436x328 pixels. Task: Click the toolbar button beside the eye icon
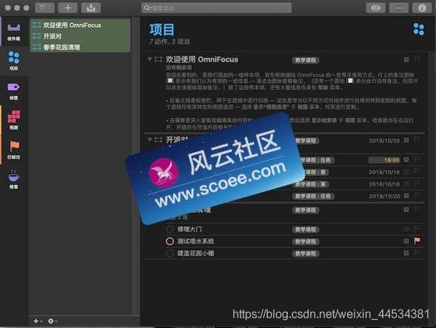click(x=398, y=8)
